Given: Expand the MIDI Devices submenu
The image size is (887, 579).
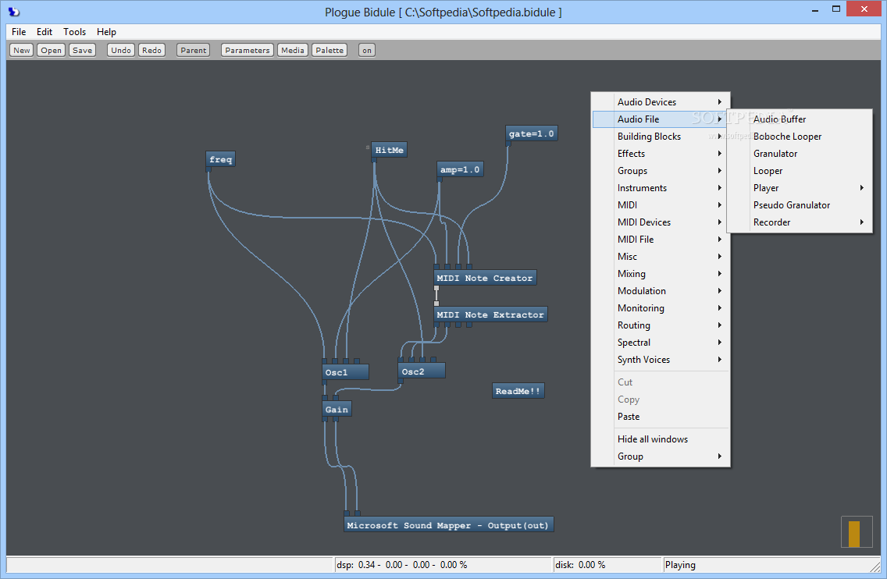Looking at the screenshot, I should tap(661, 222).
